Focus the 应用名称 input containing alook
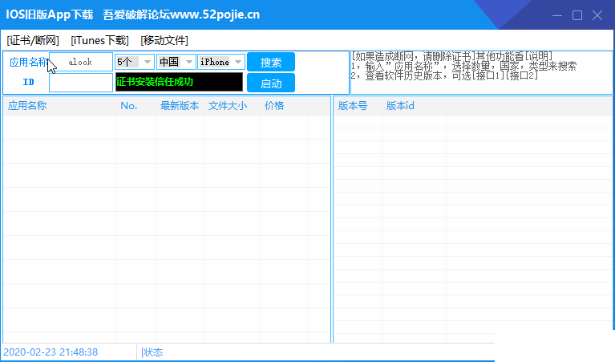This screenshot has height=362, width=615. pos(81,62)
